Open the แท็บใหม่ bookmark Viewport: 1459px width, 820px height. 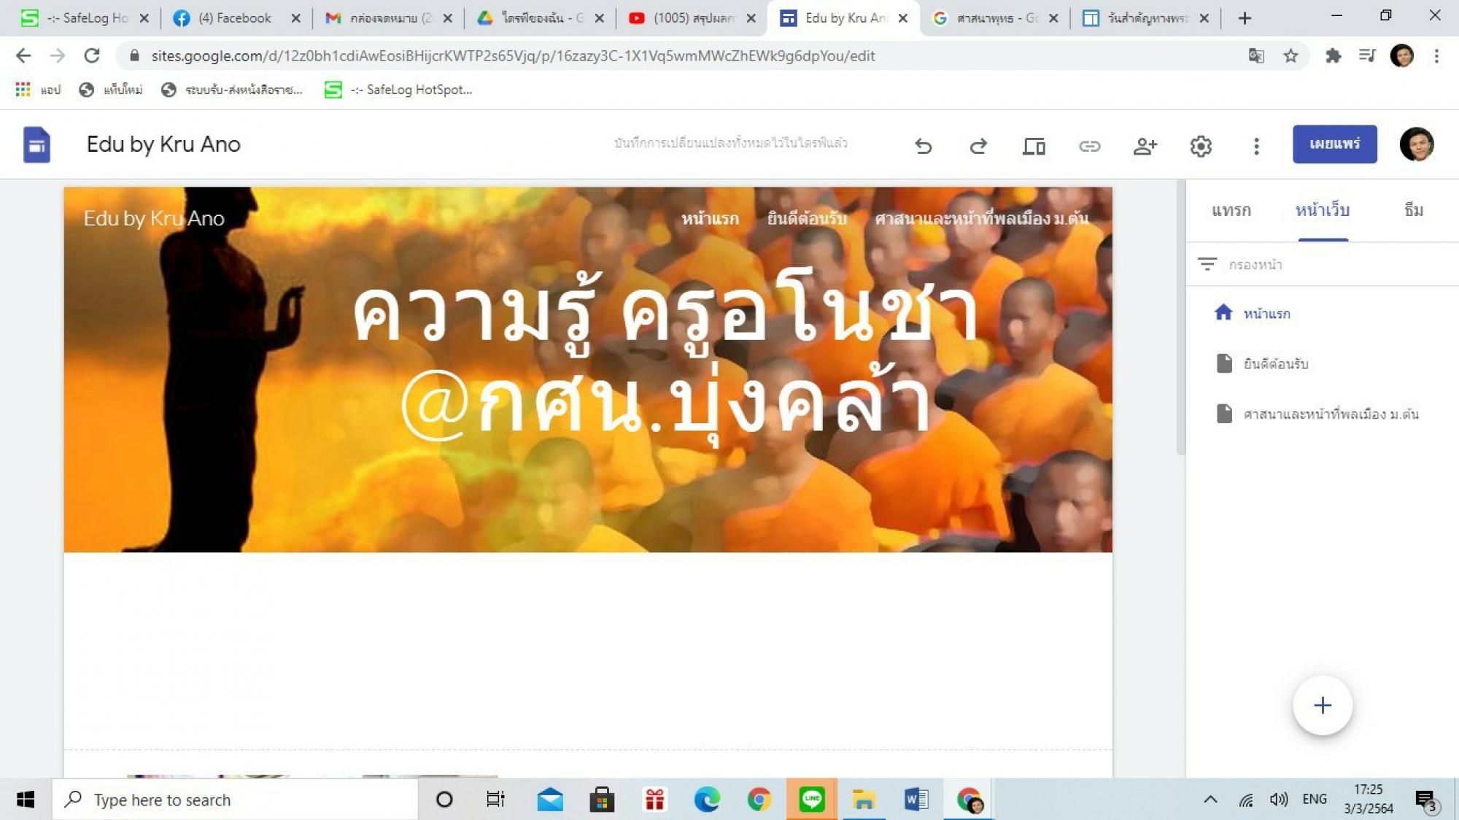tap(111, 90)
